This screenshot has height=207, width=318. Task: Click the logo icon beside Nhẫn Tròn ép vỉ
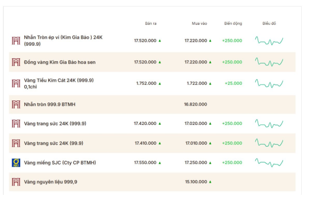(x=16, y=41)
